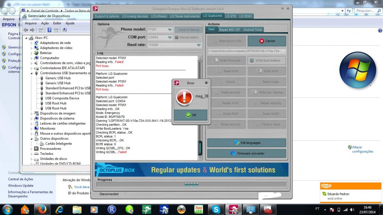This screenshot has height=215, width=383.
Task: Collapse the Controladores USB node
Action: pyautogui.click(x=32, y=73)
